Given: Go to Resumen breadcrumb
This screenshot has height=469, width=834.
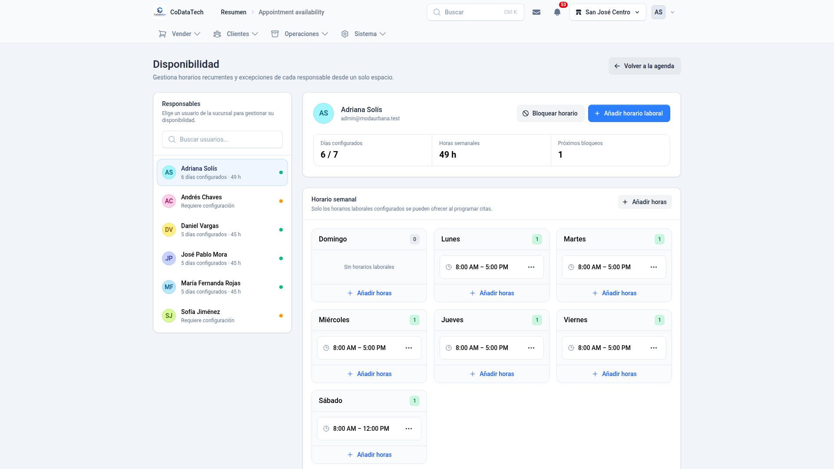Looking at the screenshot, I should [x=233, y=12].
